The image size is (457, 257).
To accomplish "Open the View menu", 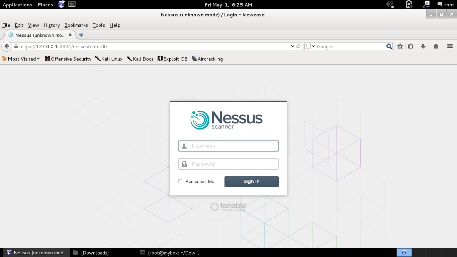I will (33, 25).
